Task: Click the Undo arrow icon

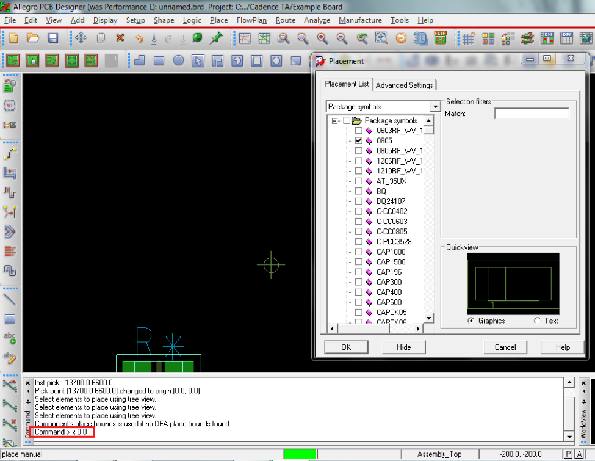Action: (139, 38)
